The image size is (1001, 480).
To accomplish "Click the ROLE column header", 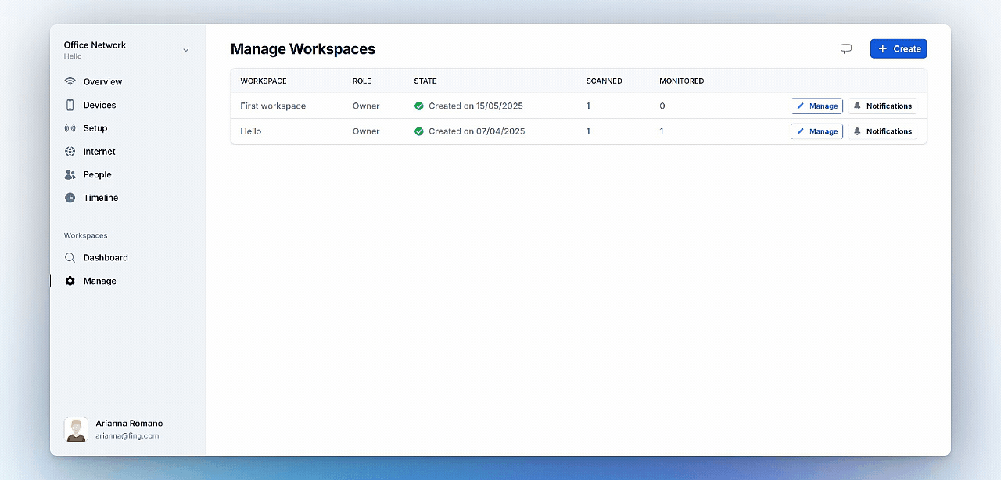I will click(362, 81).
